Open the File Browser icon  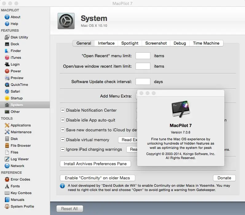pyautogui.click(x=7, y=145)
